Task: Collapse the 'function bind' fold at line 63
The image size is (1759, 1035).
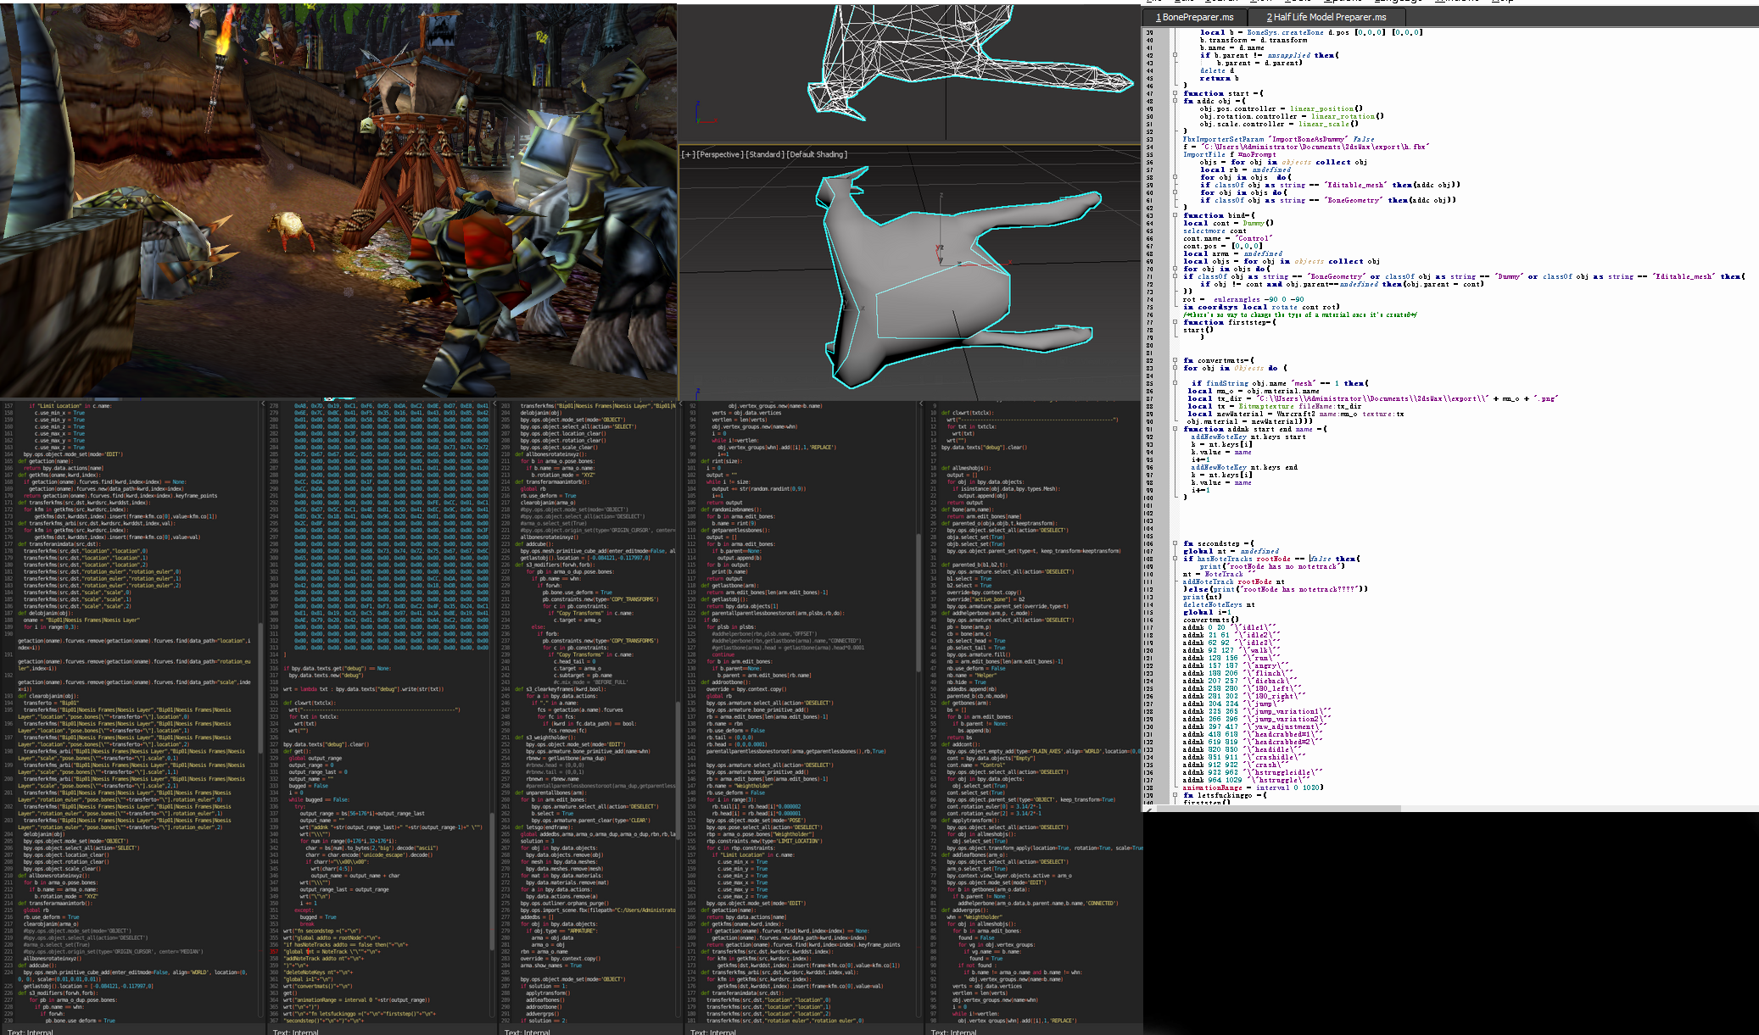Action: point(1175,215)
